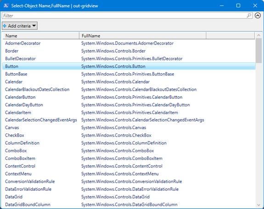
Task: Click System.Windows.Controls.Primitives.CalendarButton cell
Action: 132,97
